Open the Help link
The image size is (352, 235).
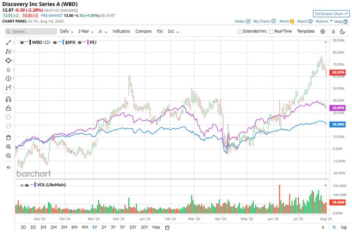(x=341, y=21)
